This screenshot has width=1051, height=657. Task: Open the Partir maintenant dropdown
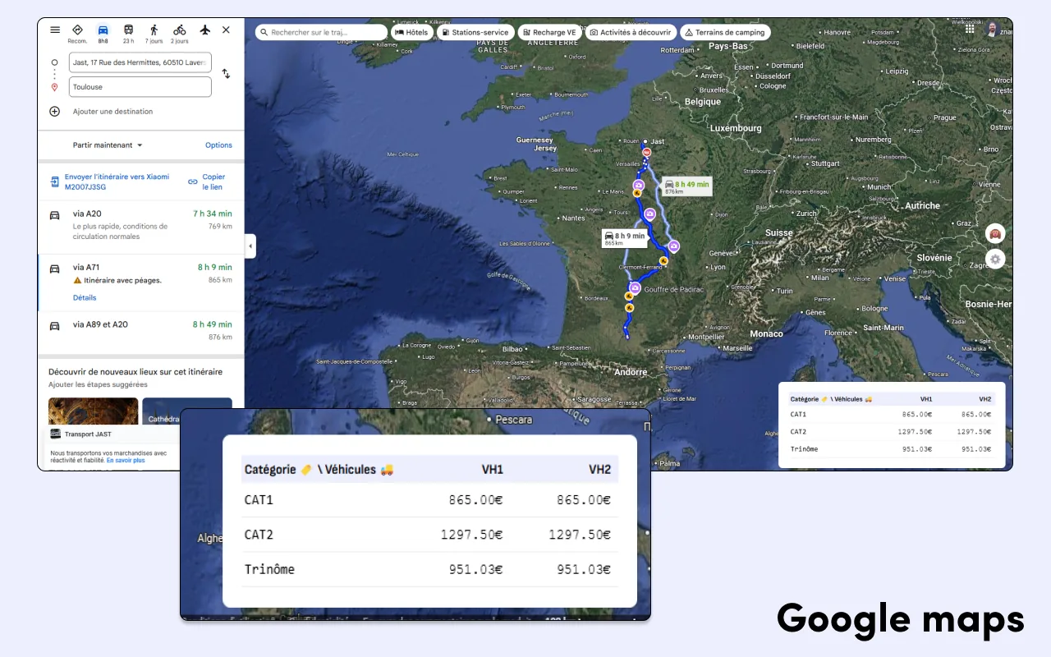tap(108, 145)
